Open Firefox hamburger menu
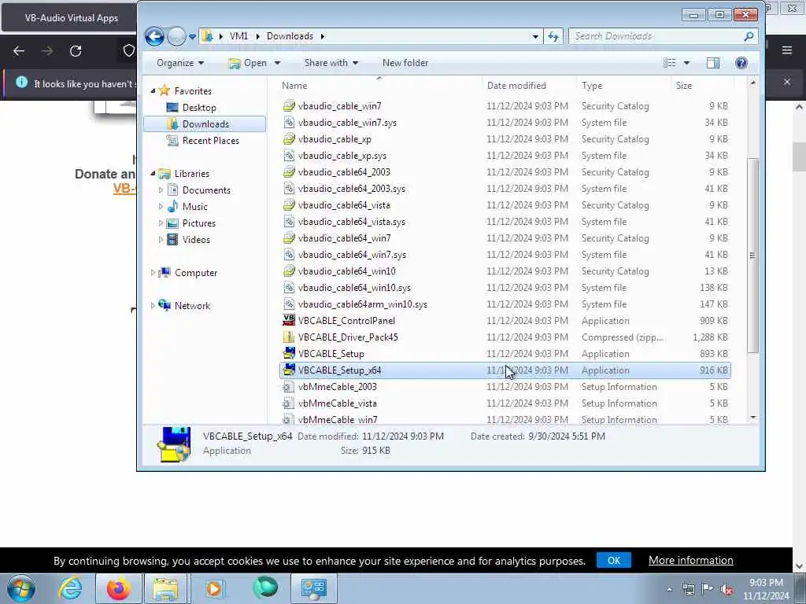806x604 pixels. (786, 50)
